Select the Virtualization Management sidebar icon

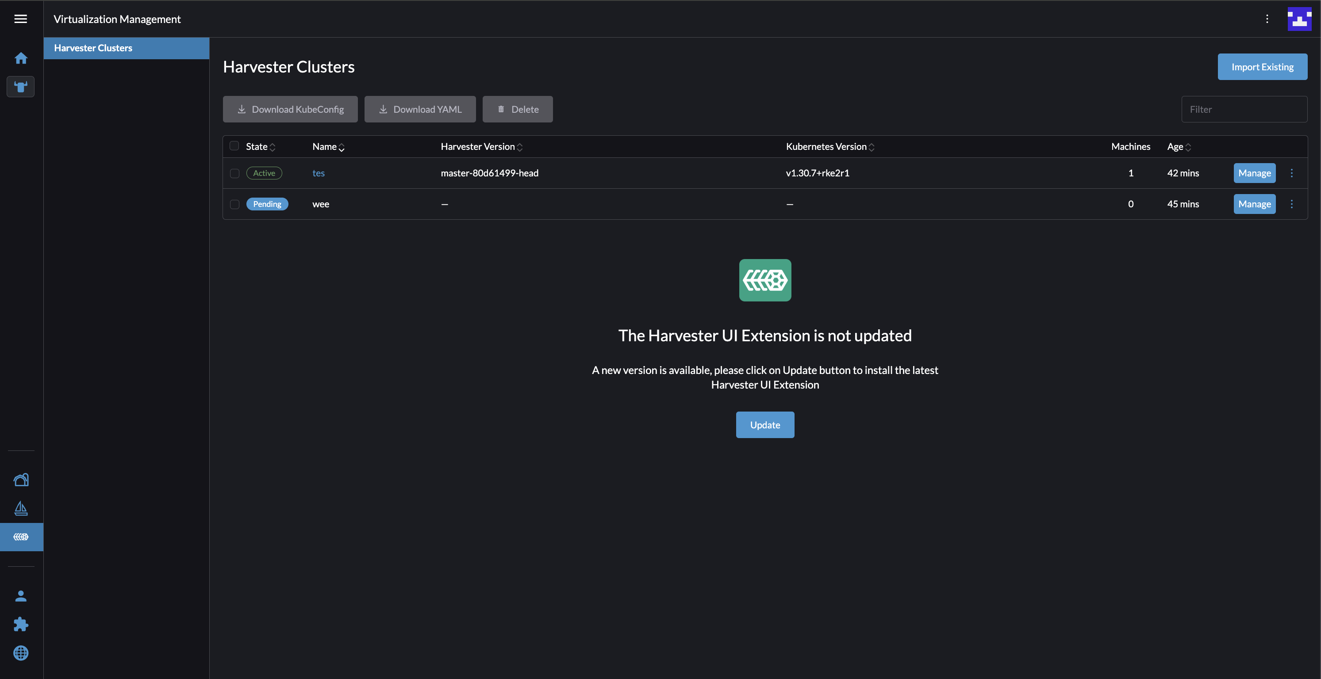[21, 86]
